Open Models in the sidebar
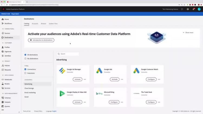The height and width of the screenshot is (114, 203). point(6,84)
